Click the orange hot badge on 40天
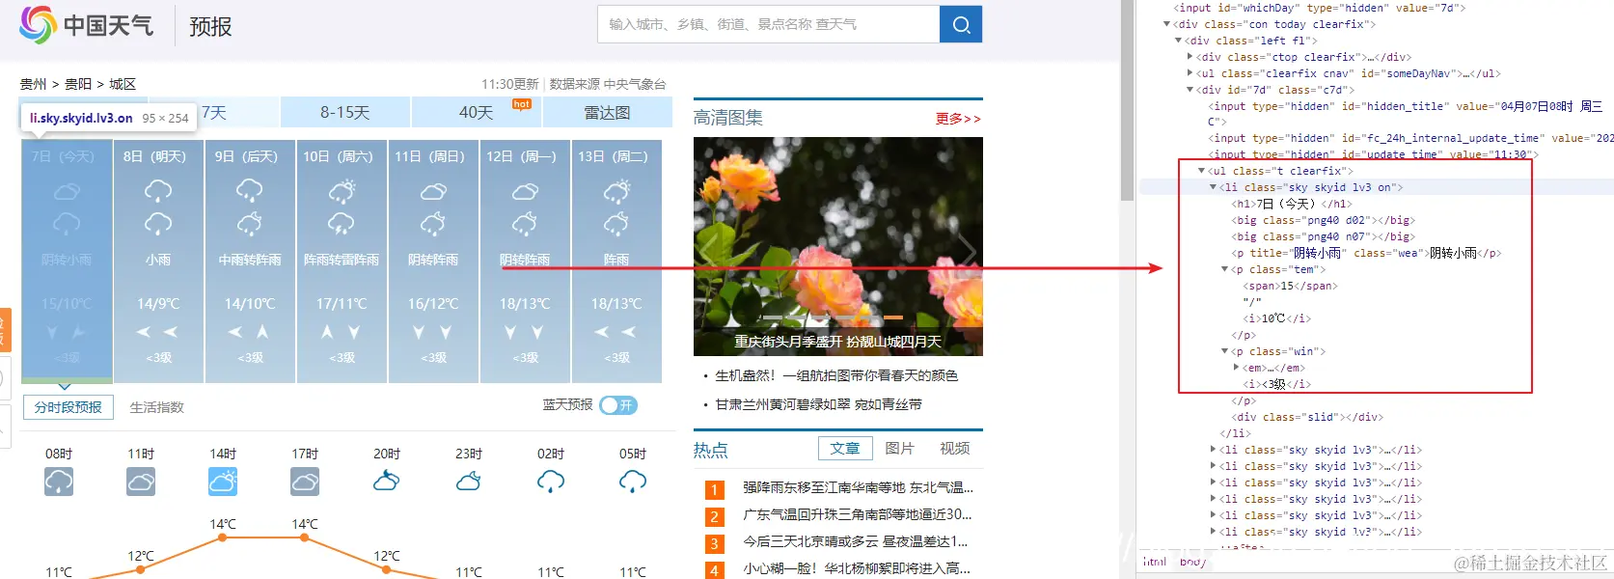This screenshot has width=1614, height=579. pos(522,103)
